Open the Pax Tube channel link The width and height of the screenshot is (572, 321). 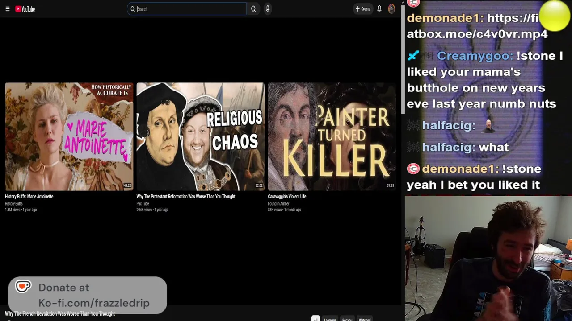tap(143, 204)
